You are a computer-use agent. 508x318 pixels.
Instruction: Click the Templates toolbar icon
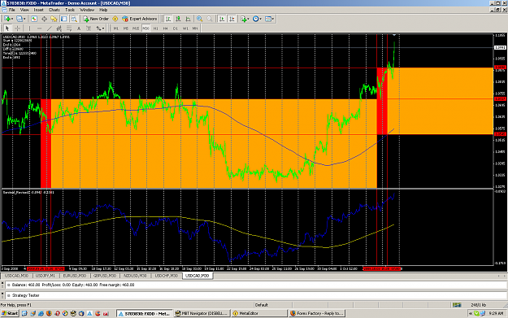click(268, 19)
